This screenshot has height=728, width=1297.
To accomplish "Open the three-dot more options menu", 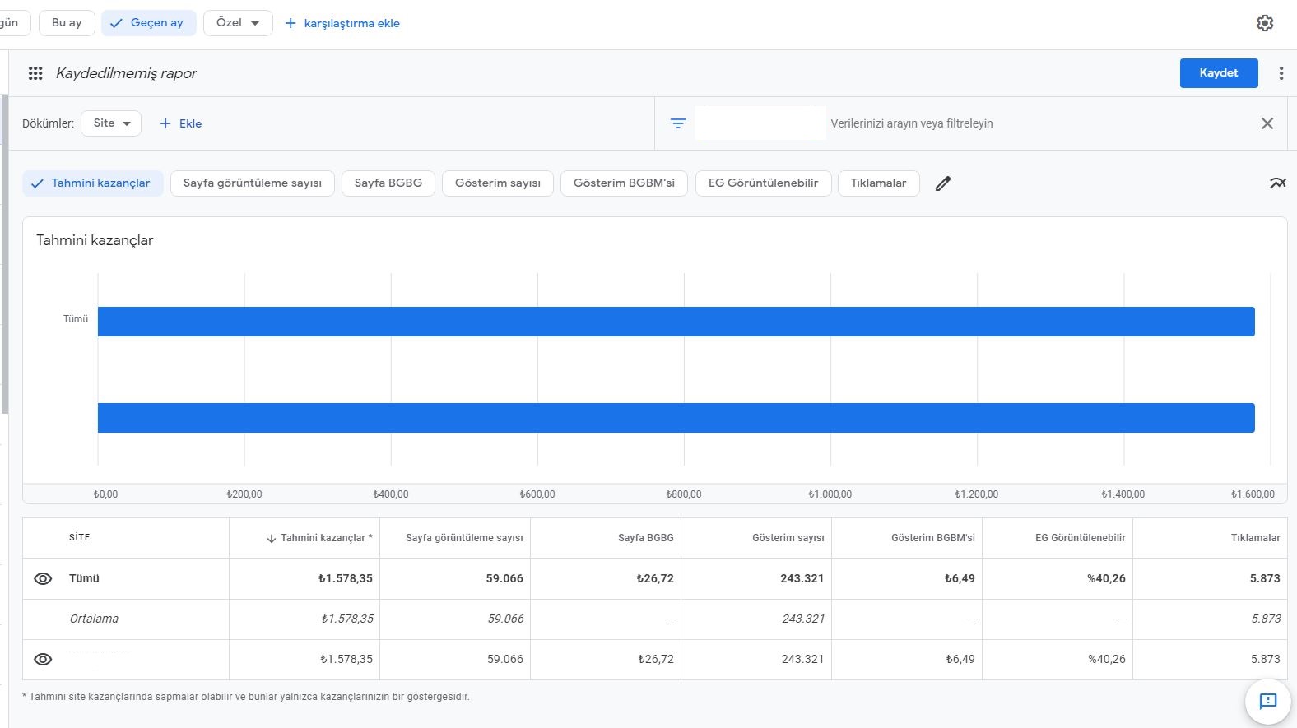I will (1281, 73).
